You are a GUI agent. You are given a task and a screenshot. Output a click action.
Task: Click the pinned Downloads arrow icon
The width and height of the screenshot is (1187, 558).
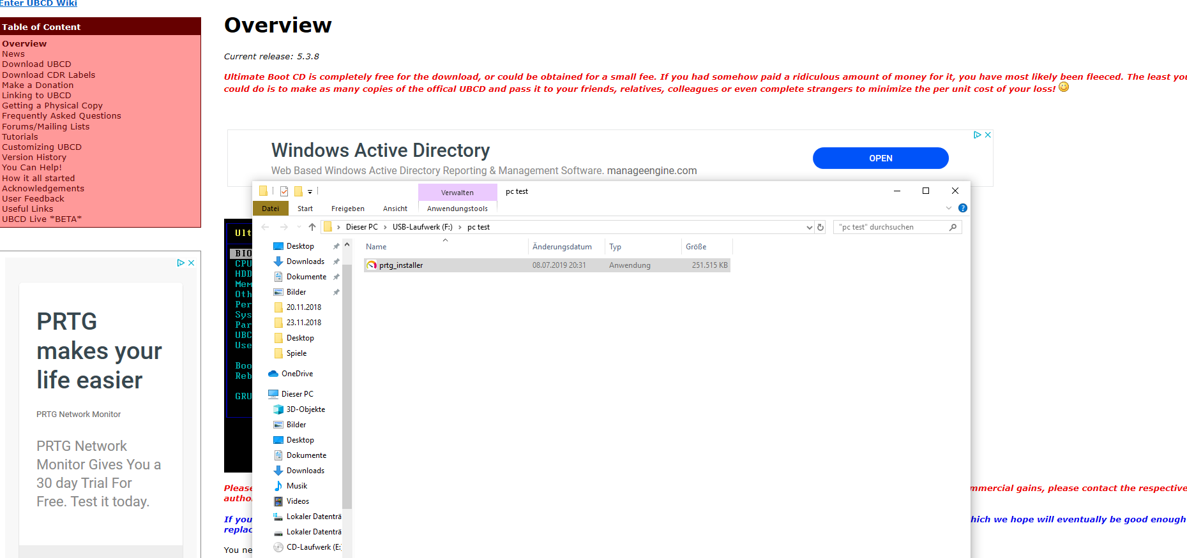click(278, 261)
